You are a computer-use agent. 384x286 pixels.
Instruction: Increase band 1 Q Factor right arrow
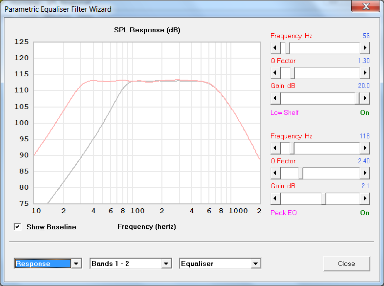364,73
